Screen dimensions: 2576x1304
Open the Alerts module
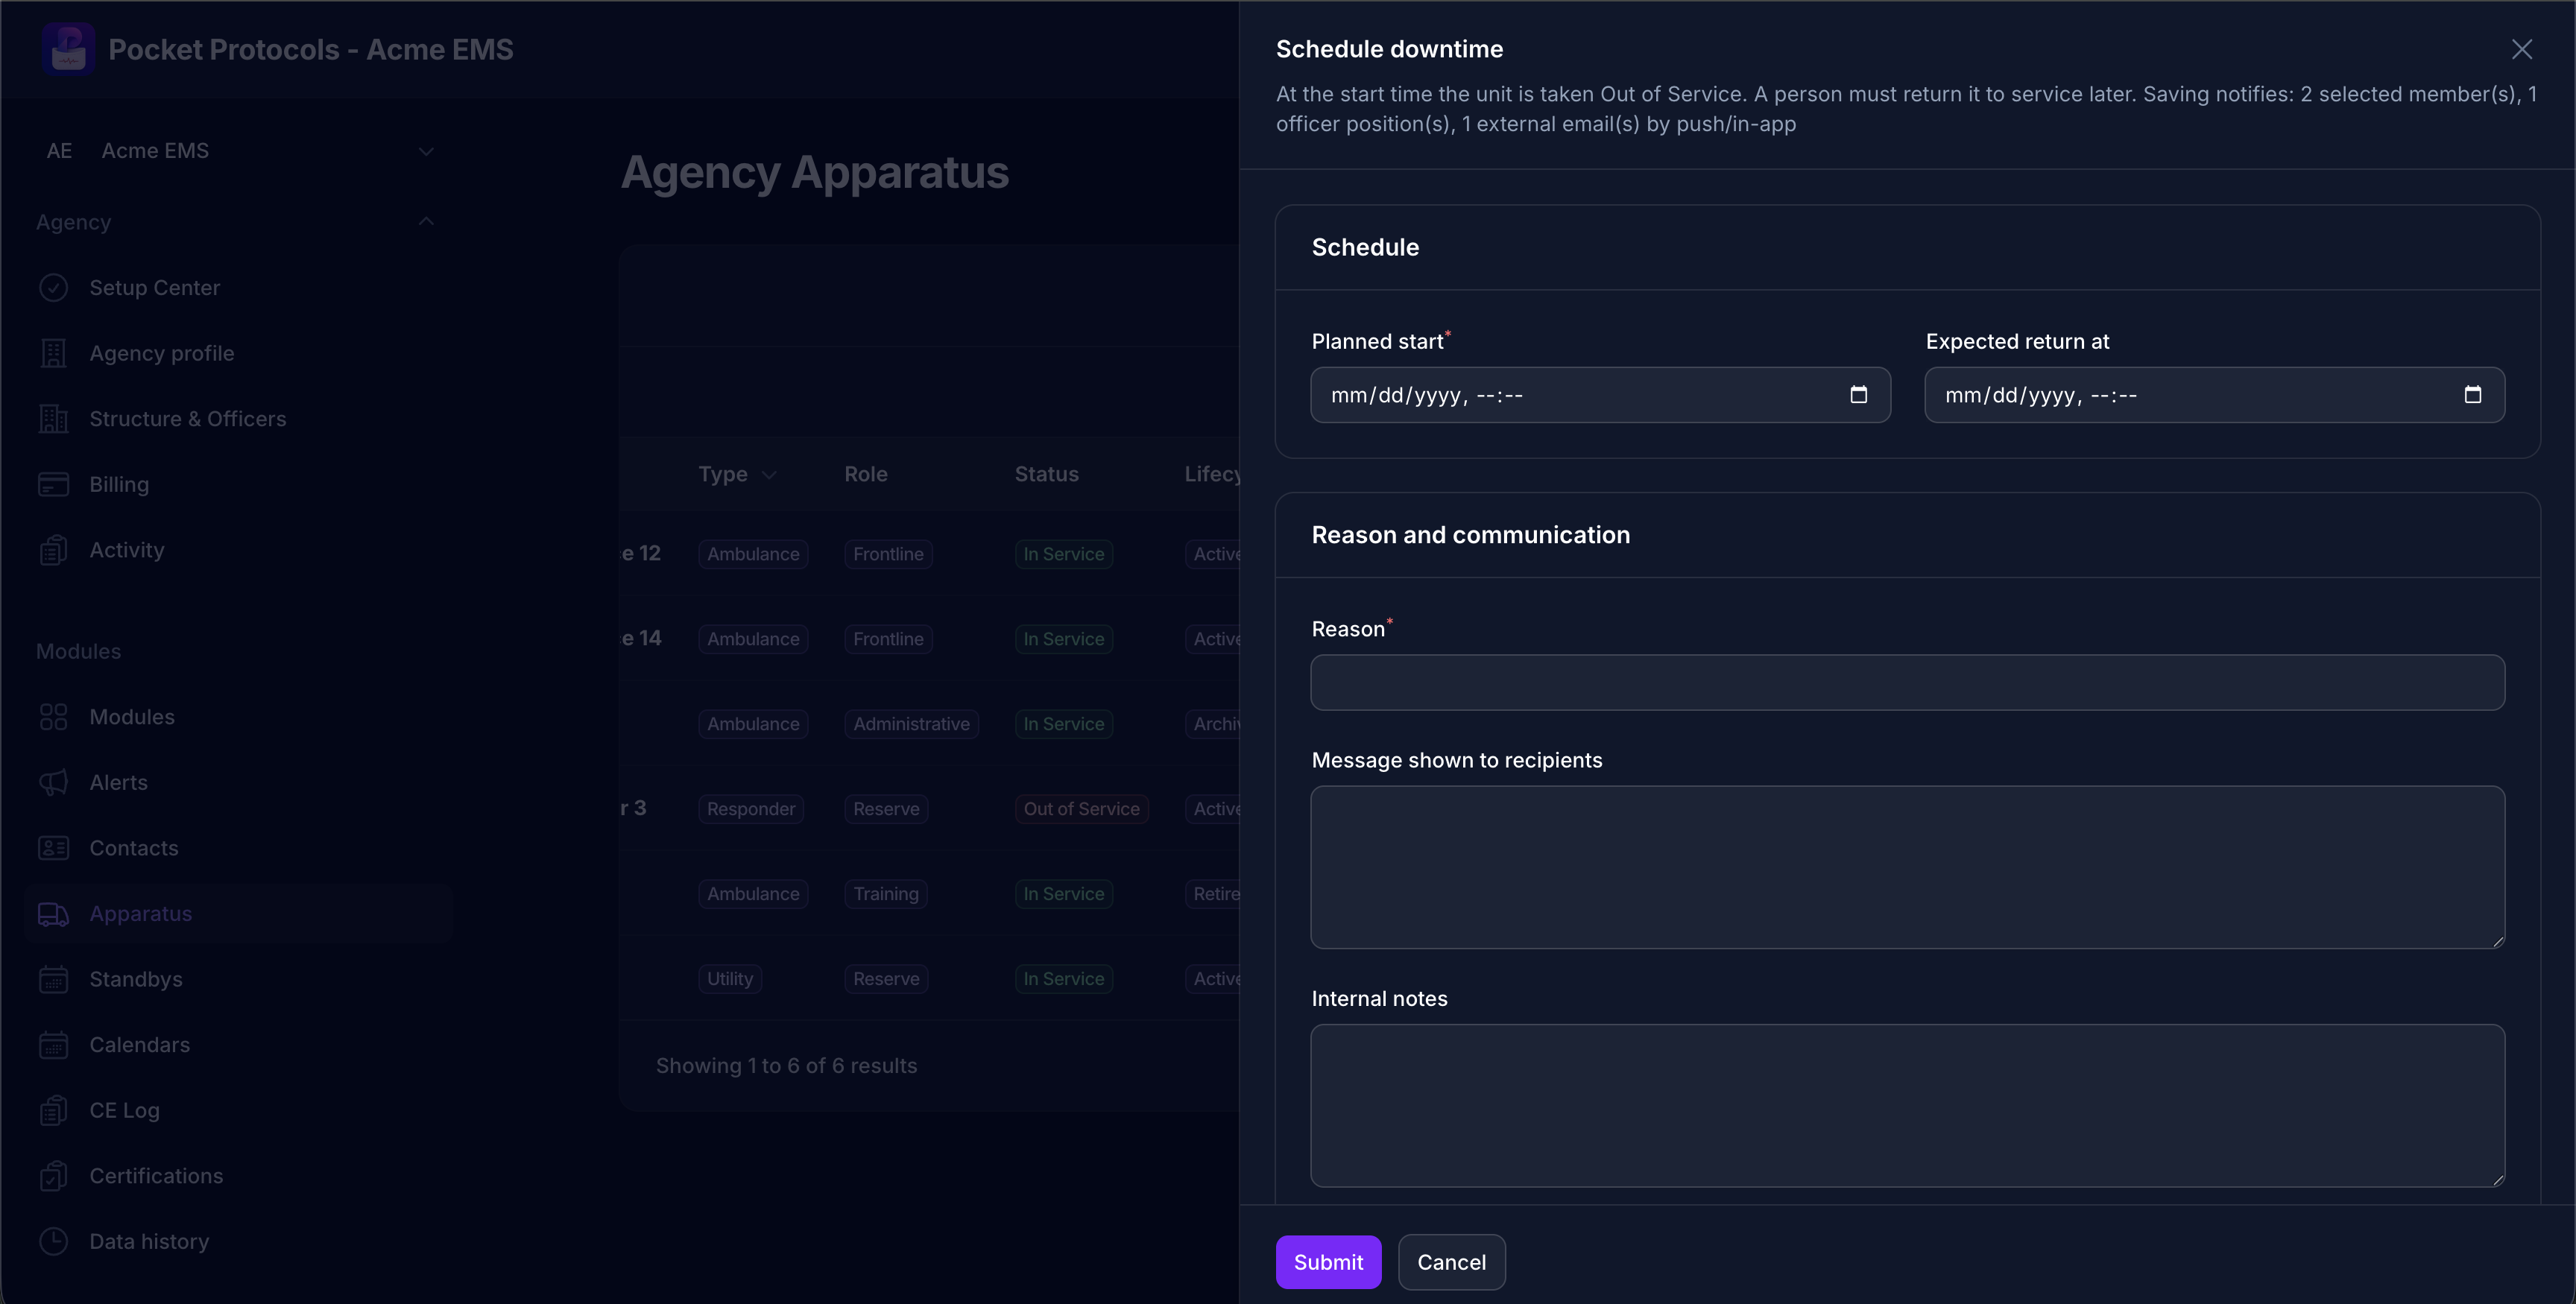[x=238, y=782]
